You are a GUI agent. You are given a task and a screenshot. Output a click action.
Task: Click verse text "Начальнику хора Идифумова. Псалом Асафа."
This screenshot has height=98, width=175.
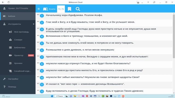click(x=74, y=15)
